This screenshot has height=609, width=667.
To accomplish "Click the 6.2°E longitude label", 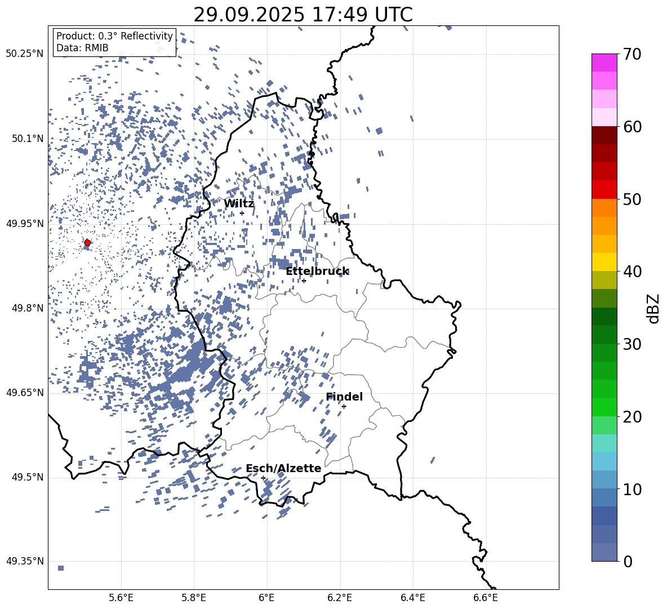I will 340,598.
